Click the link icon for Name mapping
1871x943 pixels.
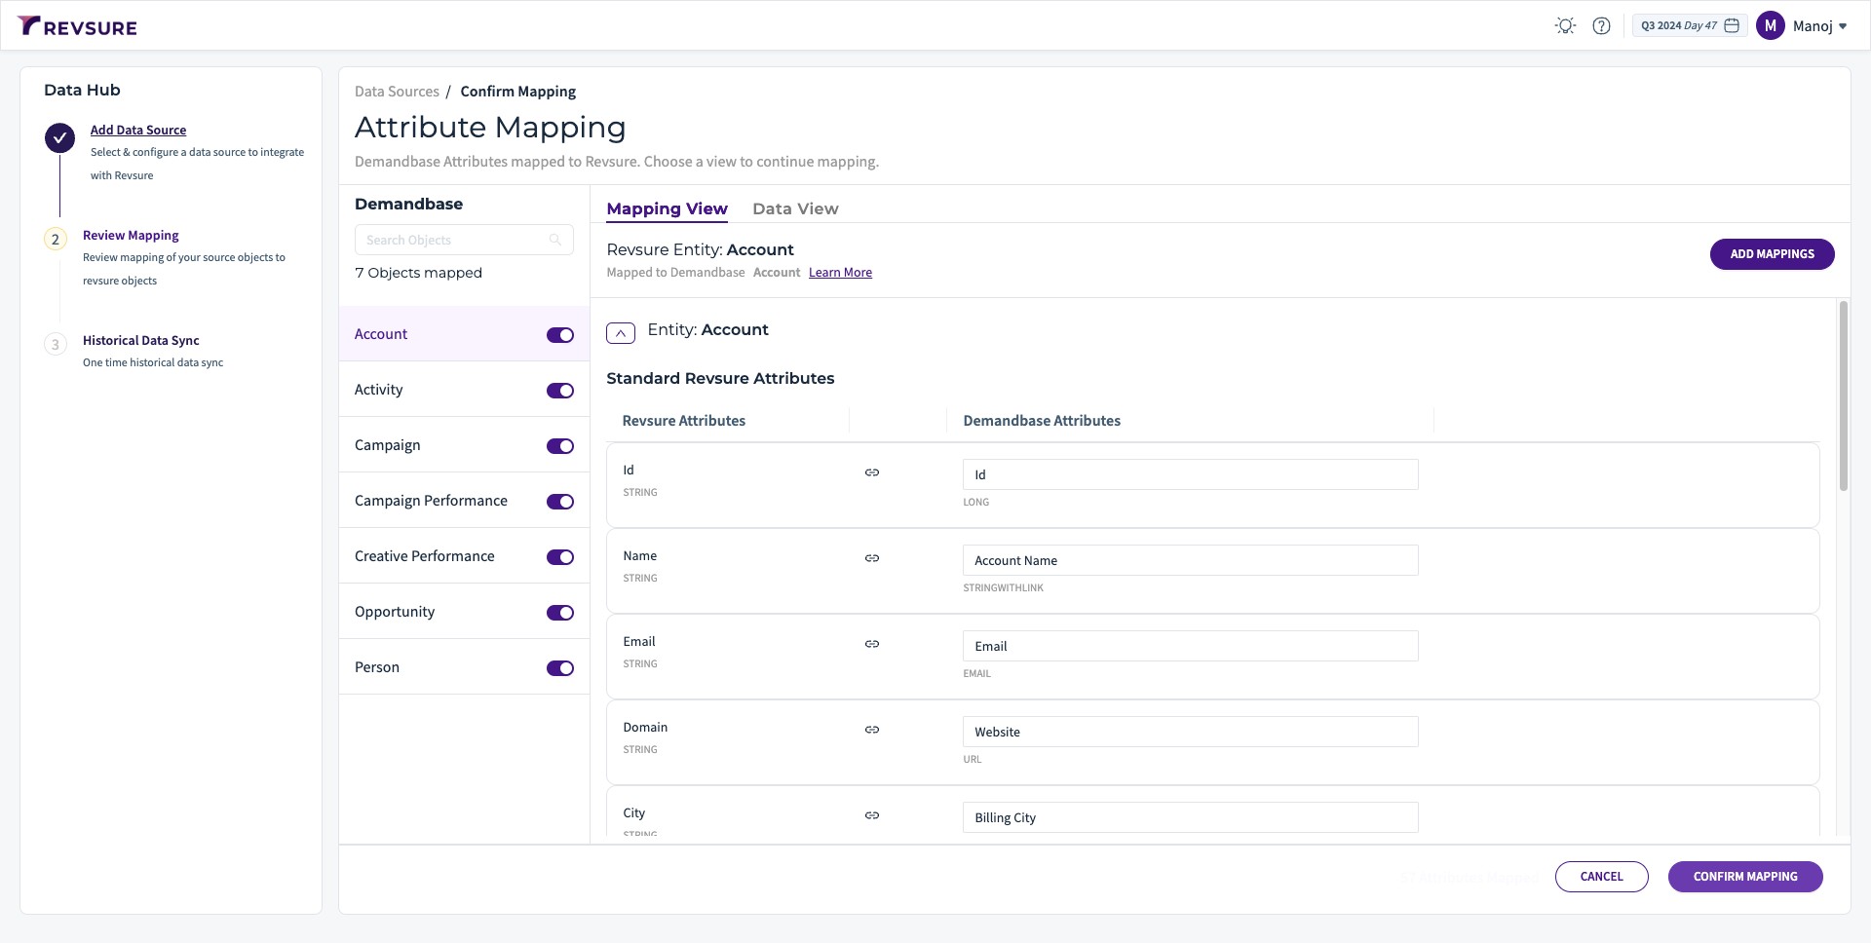coord(872,558)
